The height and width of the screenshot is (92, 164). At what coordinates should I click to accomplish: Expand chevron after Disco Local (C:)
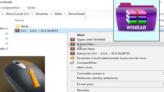coord(32,14)
